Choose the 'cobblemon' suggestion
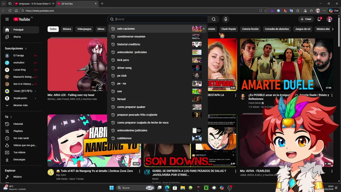341x192 pixels. click(x=157, y=138)
